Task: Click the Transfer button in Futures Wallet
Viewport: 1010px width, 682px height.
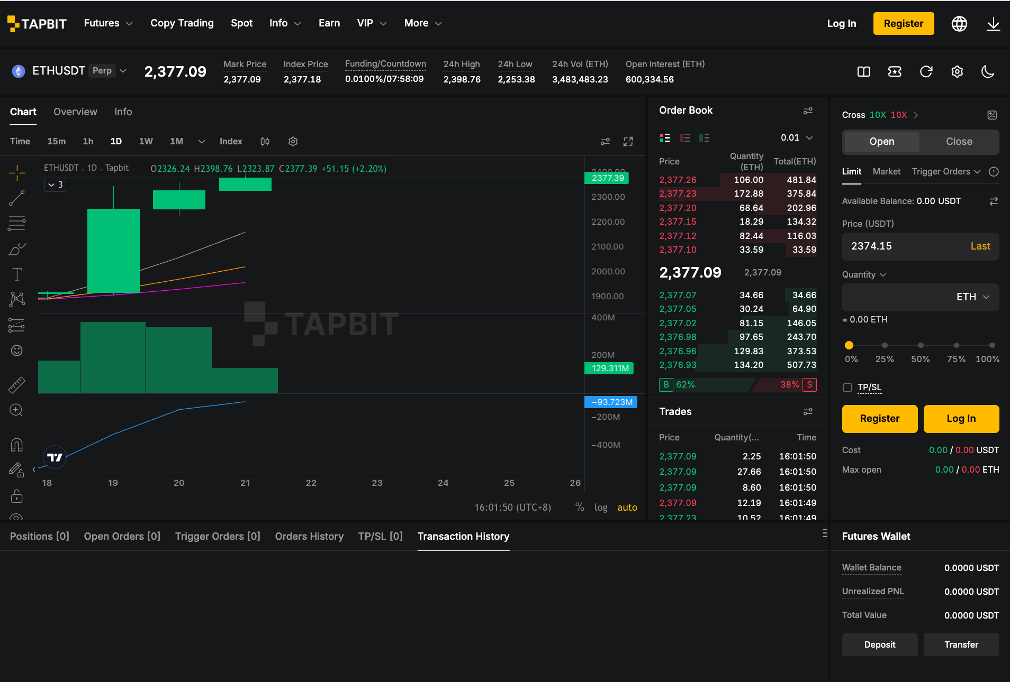Action: pyautogui.click(x=961, y=644)
